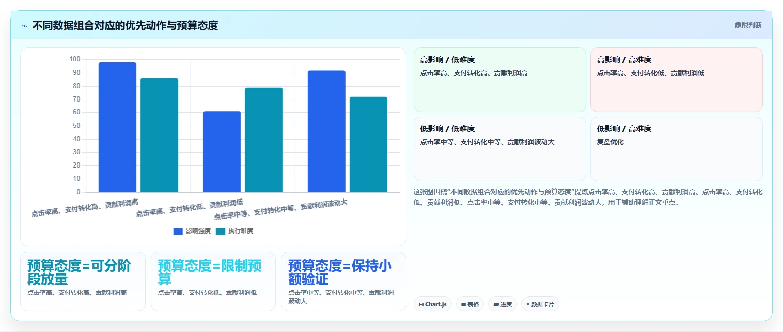The height and width of the screenshot is (332, 783).
Task: Click axis label 点击率高、支付转化低、贡献利润低
Action: pos(190,208)
